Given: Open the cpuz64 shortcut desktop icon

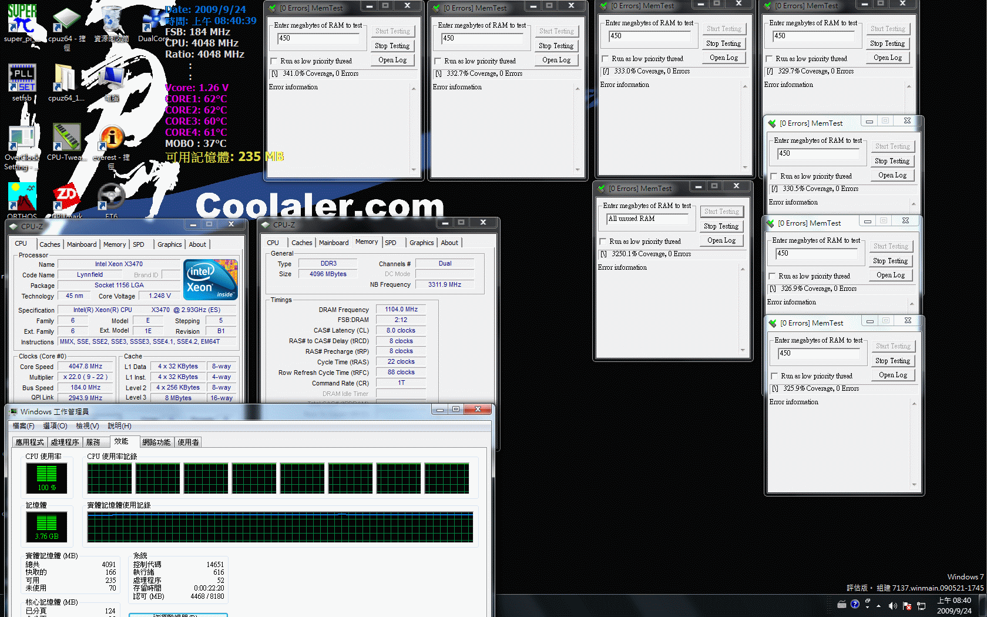Looking at the screenshot, I should point(66,26).
